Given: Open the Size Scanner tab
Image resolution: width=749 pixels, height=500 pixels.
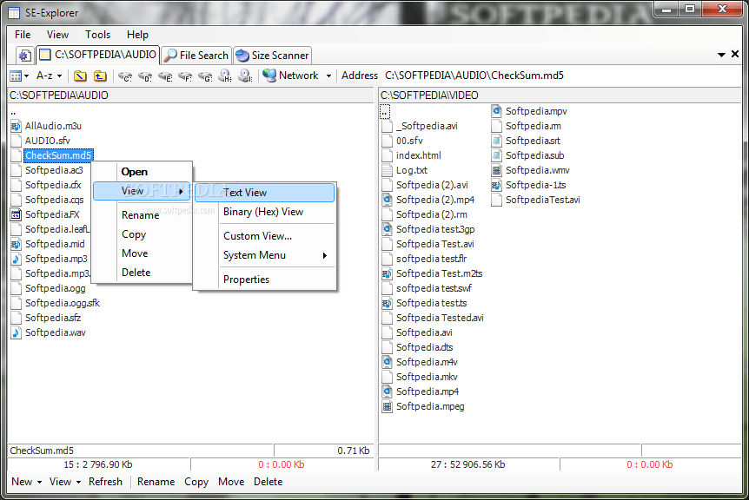Looking at the screenshot, I should 272,56.
